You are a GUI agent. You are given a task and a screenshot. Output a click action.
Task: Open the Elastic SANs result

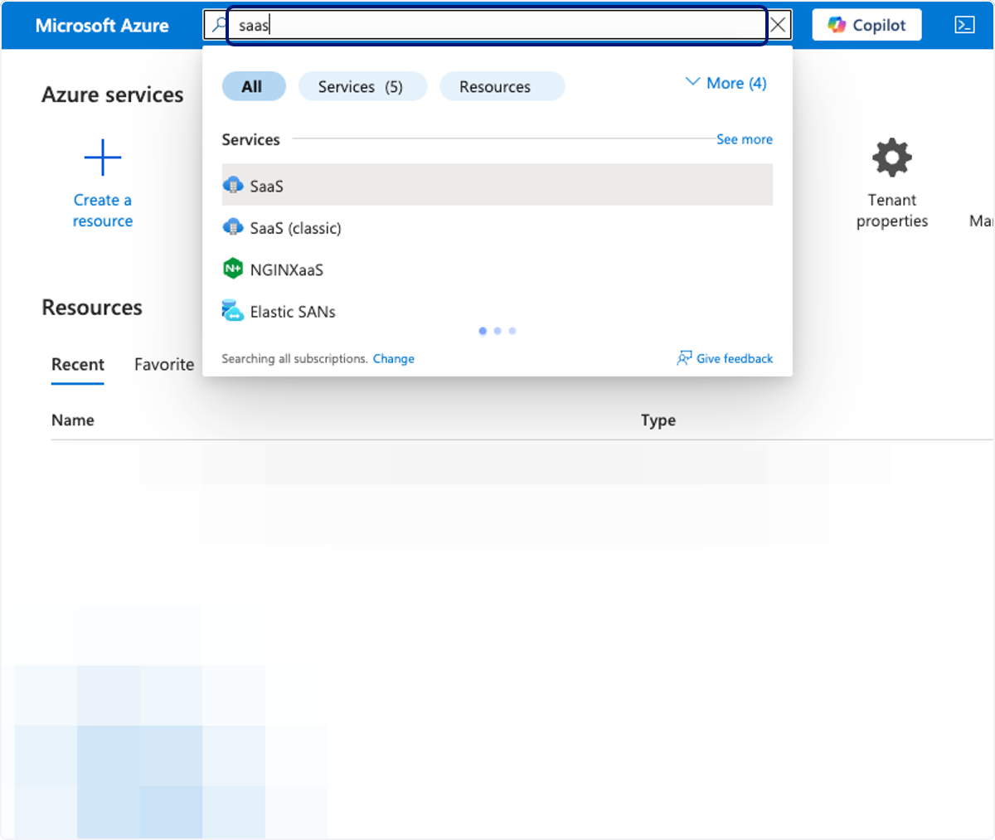coord(497,311)
